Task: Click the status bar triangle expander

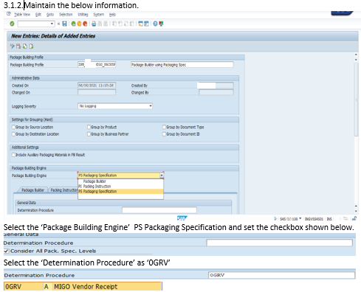Action: click(275, 219)
